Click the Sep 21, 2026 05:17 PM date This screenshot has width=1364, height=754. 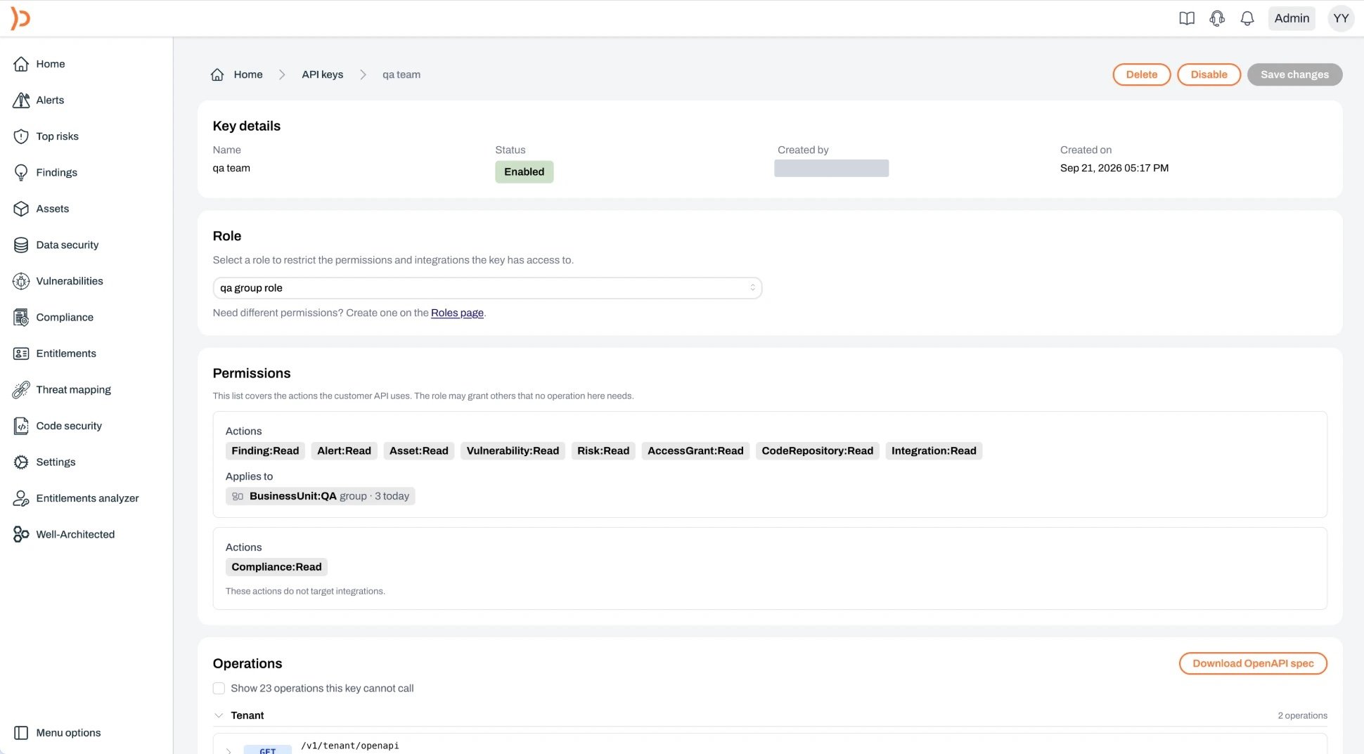coord(1114,168)
